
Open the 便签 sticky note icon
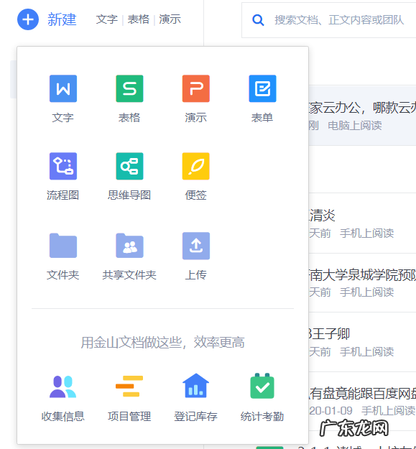pyautogui.click(x=196, y=166)
